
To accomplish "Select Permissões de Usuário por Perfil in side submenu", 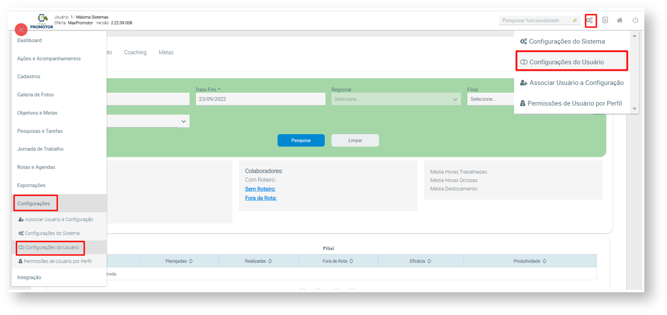I will point(59,261).
